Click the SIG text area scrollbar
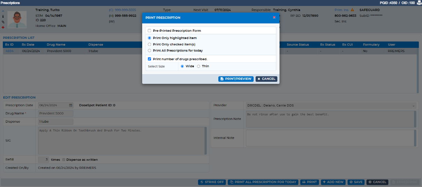The image size is (422, 187). point(205,141)
